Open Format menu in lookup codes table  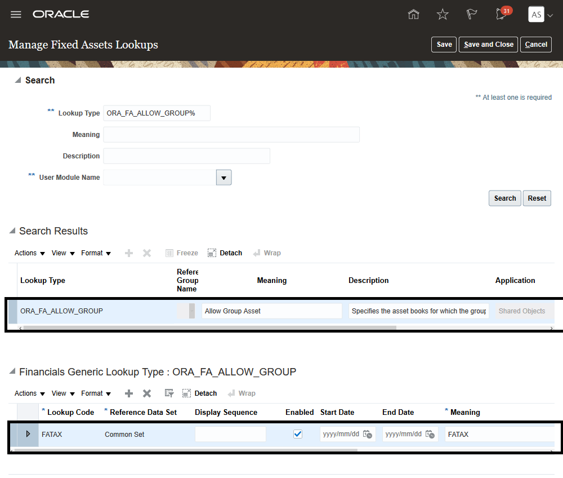(x=96, y=393)
